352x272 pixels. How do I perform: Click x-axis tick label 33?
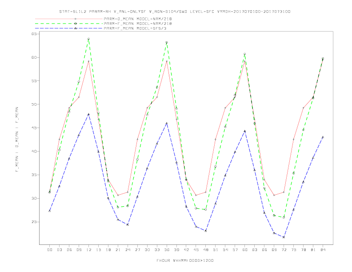tap(157, 250)
